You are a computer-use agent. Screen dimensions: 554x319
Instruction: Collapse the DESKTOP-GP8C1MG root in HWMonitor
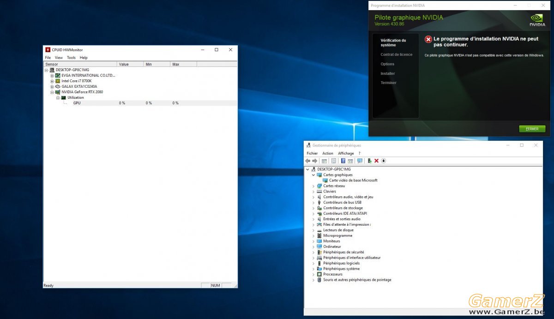point(46,70)
